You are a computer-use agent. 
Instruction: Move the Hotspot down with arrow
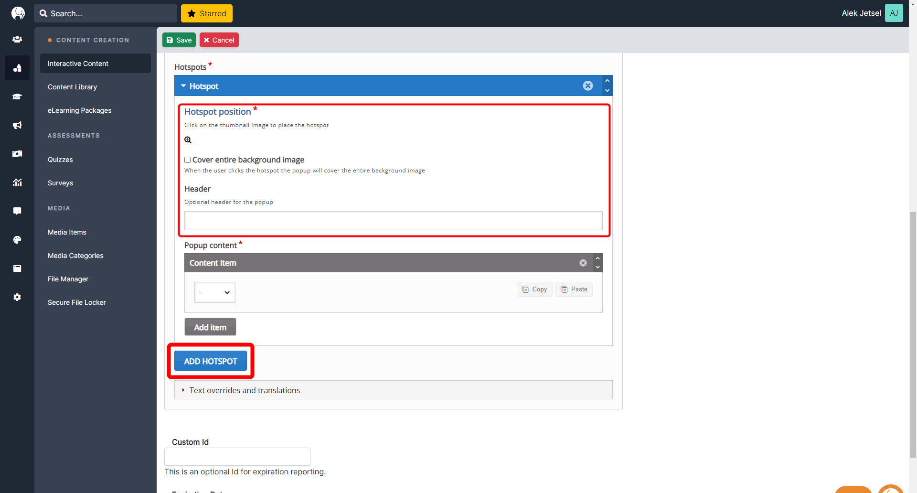tap(607, 90)
